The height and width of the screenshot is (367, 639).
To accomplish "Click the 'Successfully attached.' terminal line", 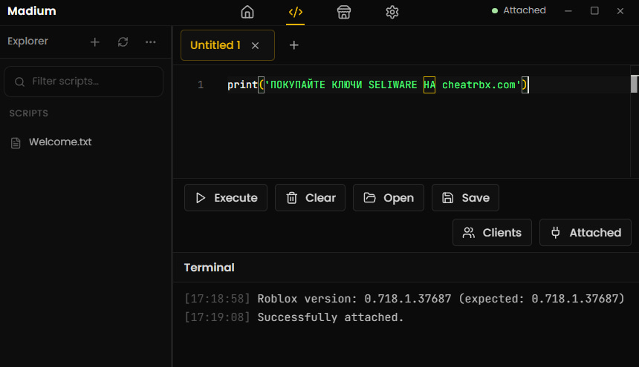I will click(x=293, y=317).
